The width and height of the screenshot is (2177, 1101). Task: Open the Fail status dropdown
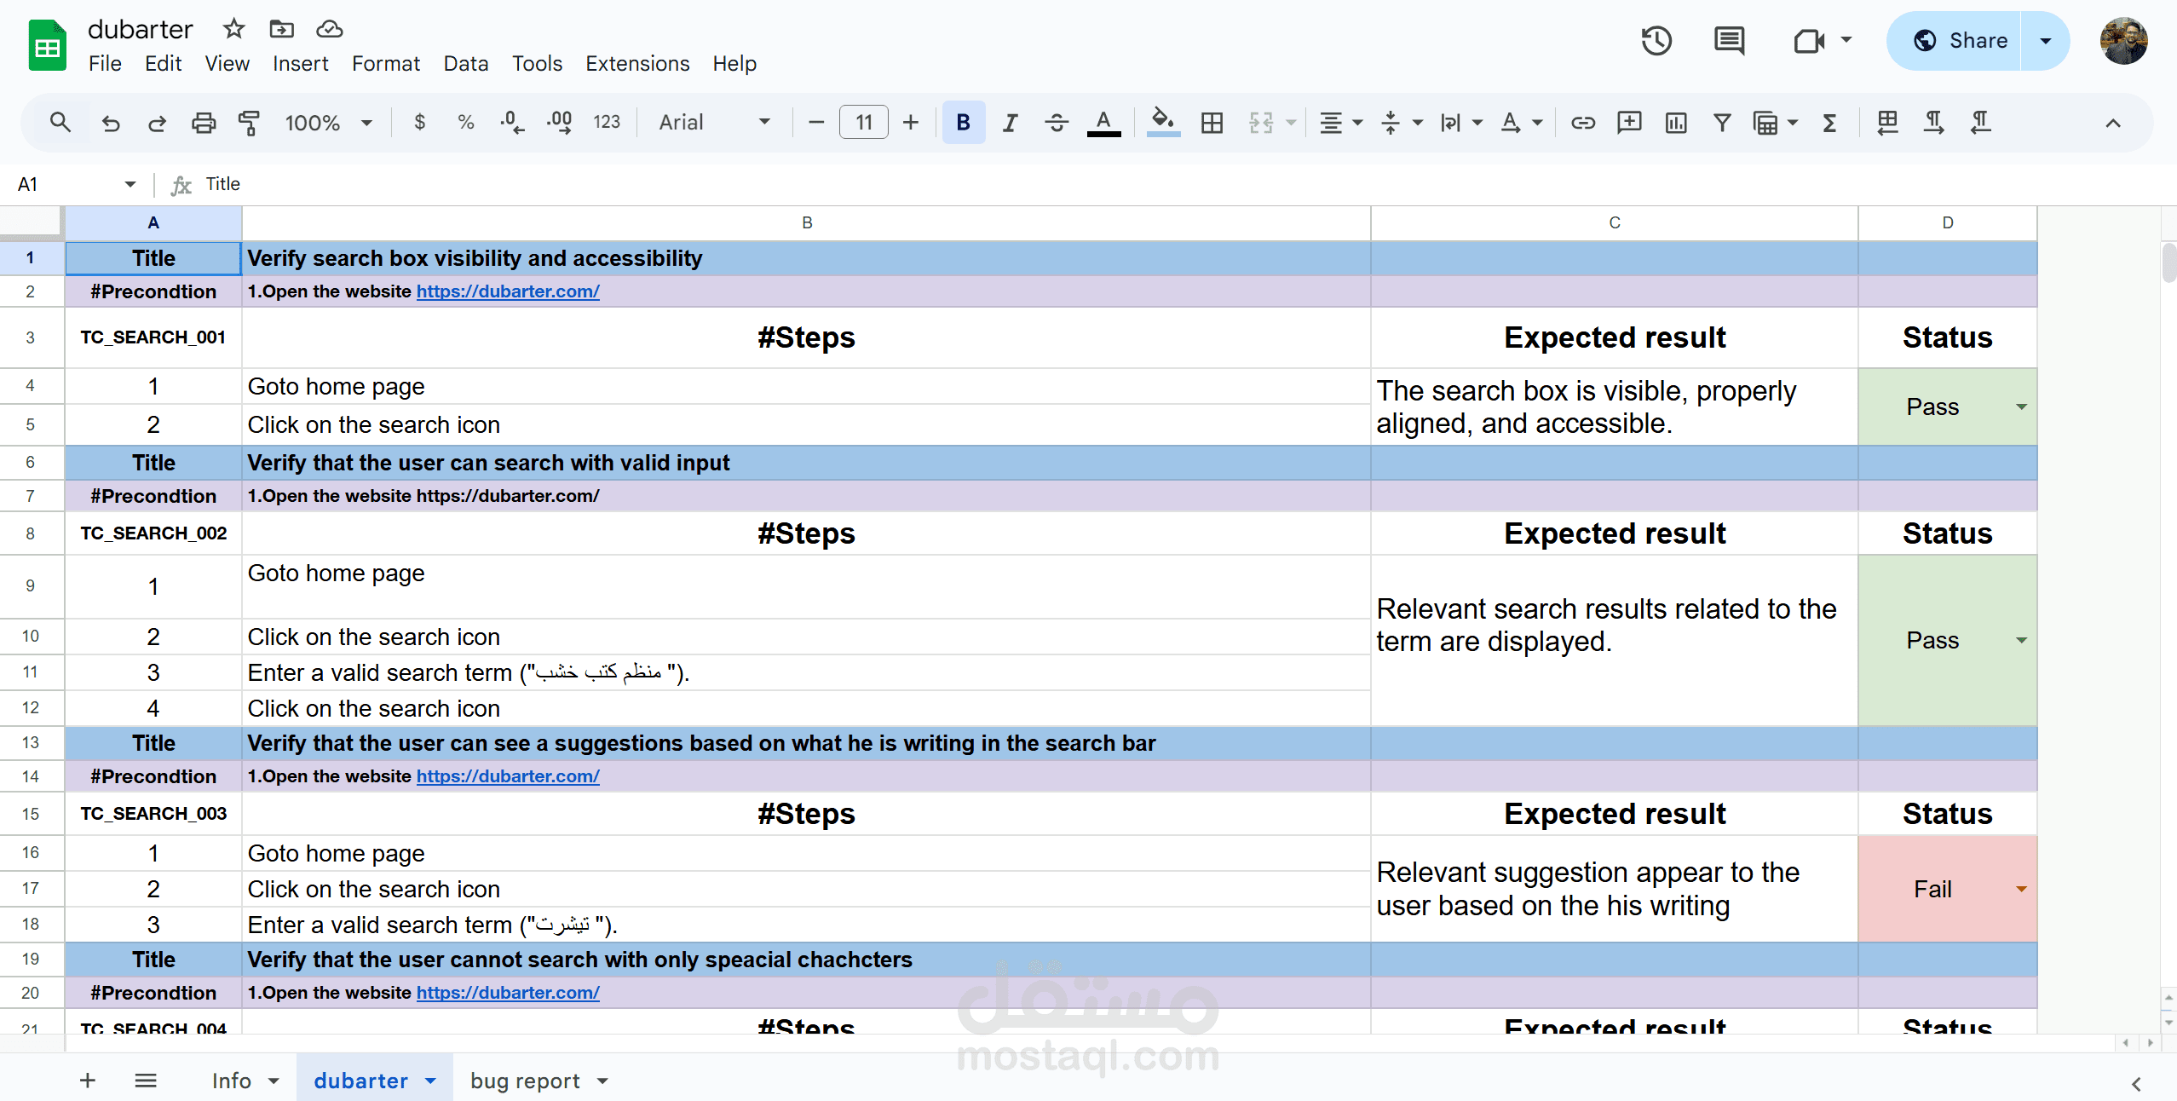(x=2020, y=890)
